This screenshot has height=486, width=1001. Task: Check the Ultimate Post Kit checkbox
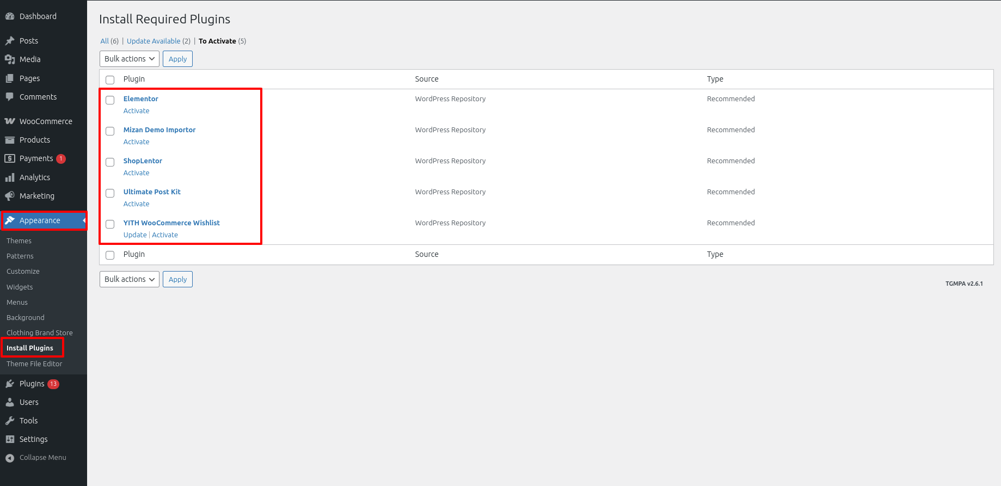(110, 193)
